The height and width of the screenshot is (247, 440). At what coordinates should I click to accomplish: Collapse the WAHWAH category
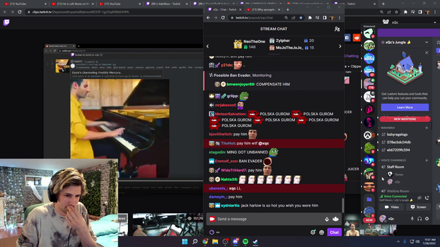(x=388, y=128)
